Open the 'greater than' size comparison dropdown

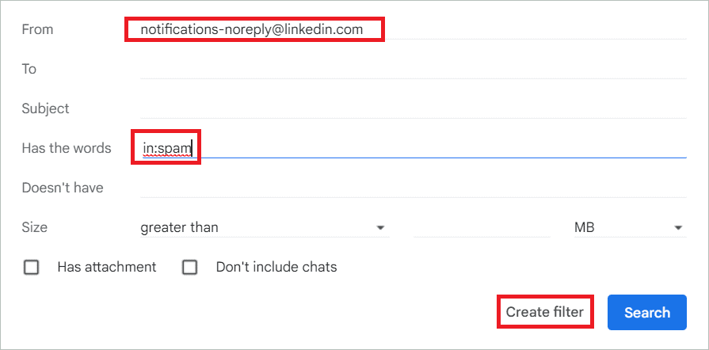point(265,227)
